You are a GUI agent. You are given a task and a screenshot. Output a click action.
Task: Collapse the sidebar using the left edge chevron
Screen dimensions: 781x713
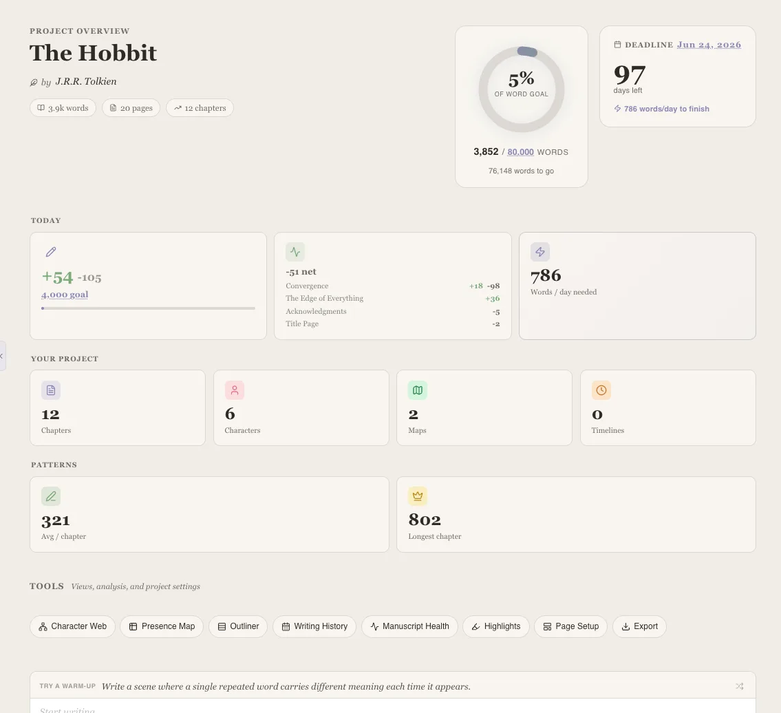(x=3, y=356)
